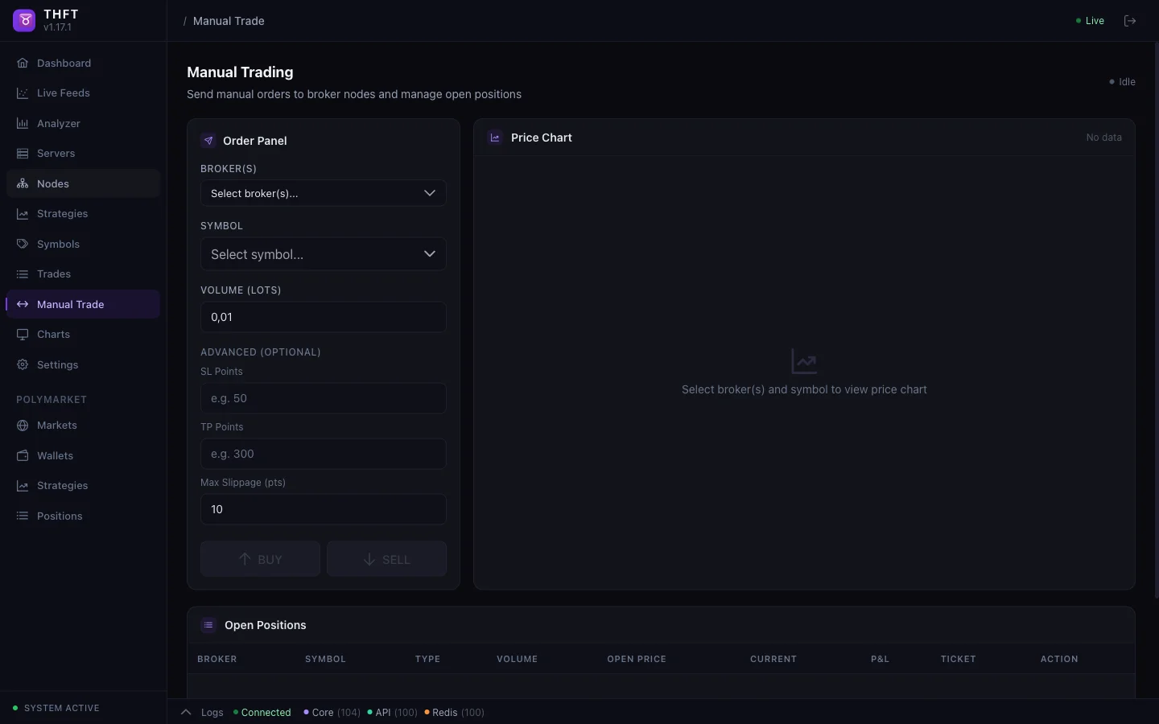Viewport: 1159px width, 724px height.
Task: Open the Wallets section under Polymarket
Action: click(x=22, y=456)
